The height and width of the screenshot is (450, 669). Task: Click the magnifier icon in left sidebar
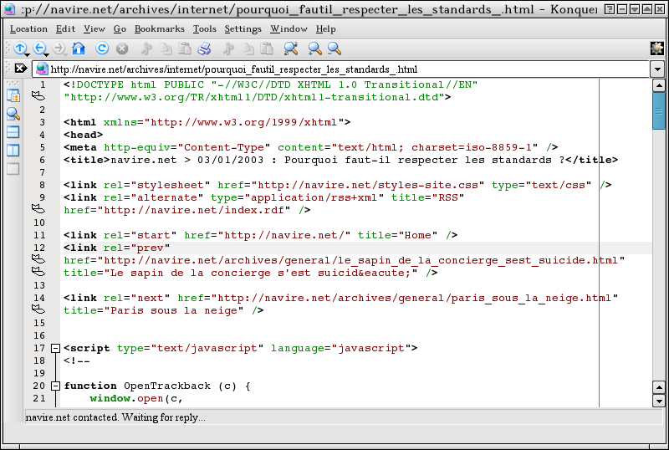[x=13, y=114]
